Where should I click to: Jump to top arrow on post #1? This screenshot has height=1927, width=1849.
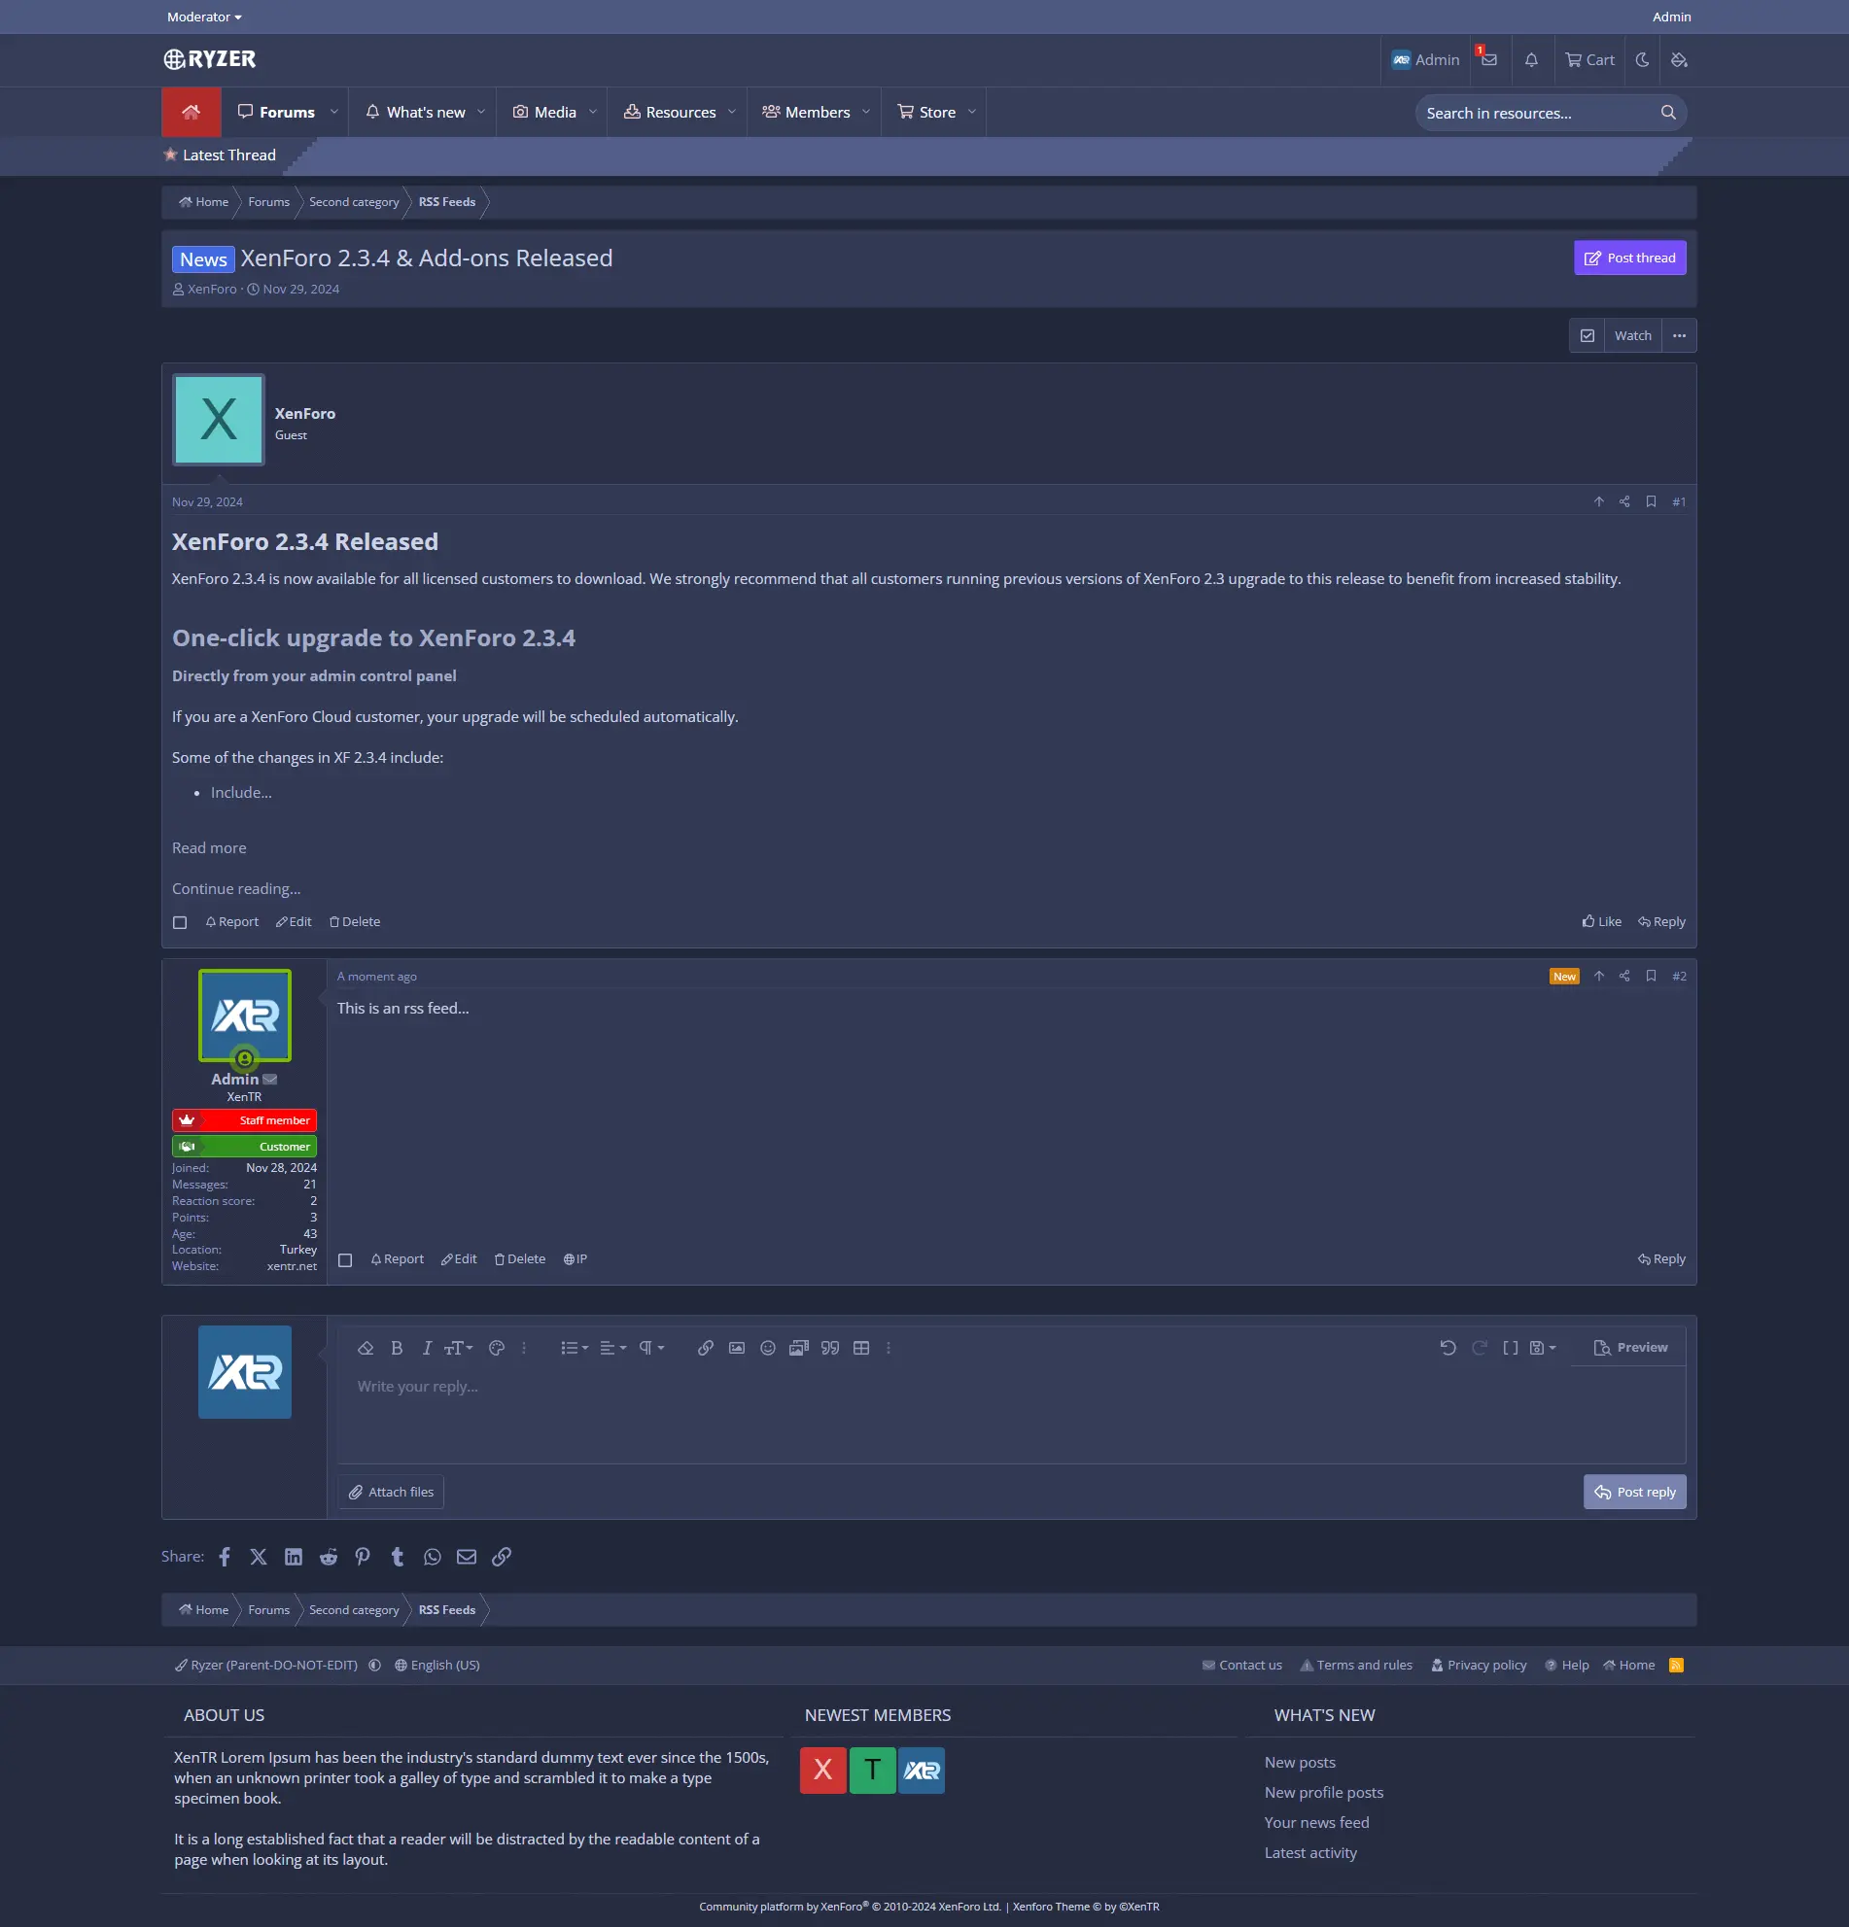pos(1599,501)
